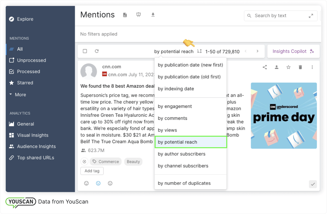Viewport: 327px width, 214px height.
Task: Set negative sentiment with the frowning face
Action: coord(110,183)
